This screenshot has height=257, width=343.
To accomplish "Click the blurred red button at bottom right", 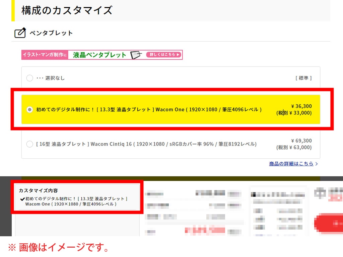I will click(x=329, y=223).
